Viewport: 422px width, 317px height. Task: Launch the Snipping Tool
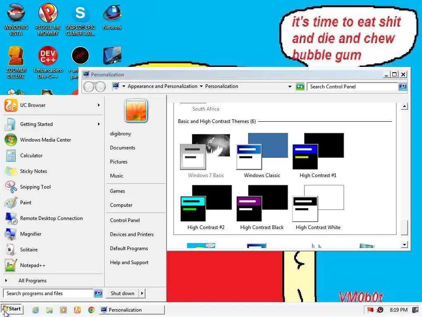53,187
